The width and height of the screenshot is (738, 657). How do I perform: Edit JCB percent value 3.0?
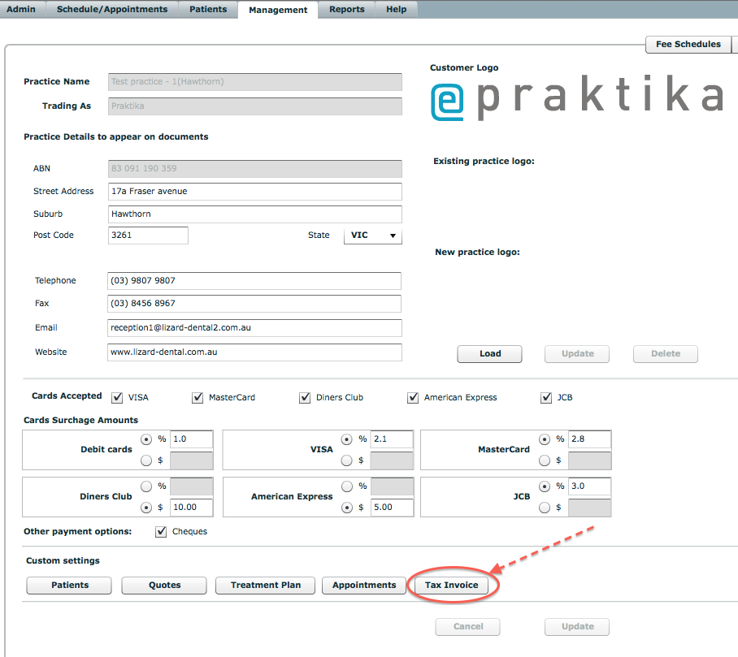tap(589, 486)
